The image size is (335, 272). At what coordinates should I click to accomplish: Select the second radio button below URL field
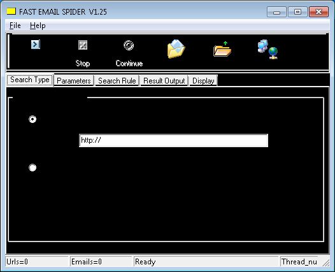tap(32, 168)
